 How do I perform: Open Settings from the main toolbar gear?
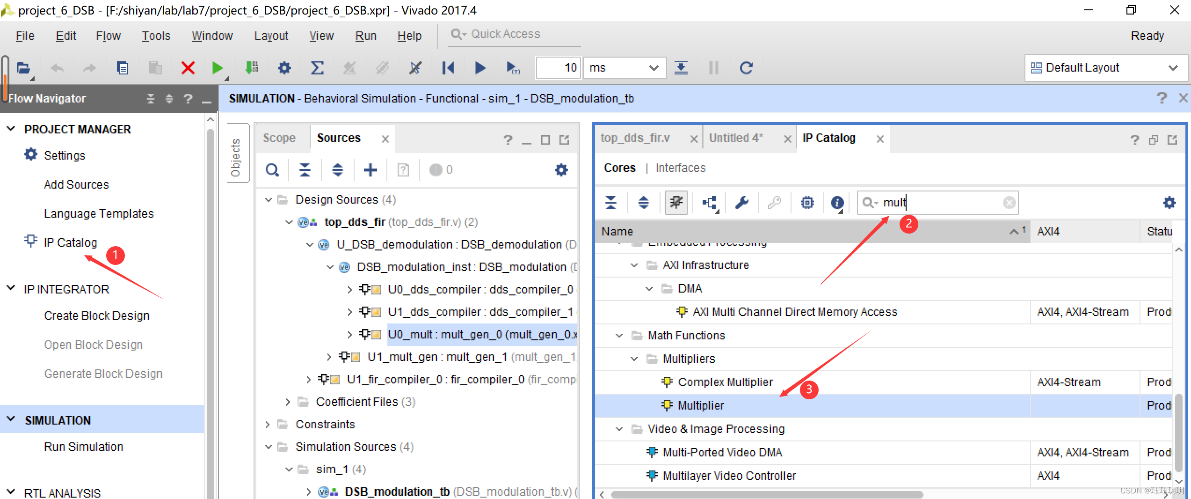[x=284, y=68]
